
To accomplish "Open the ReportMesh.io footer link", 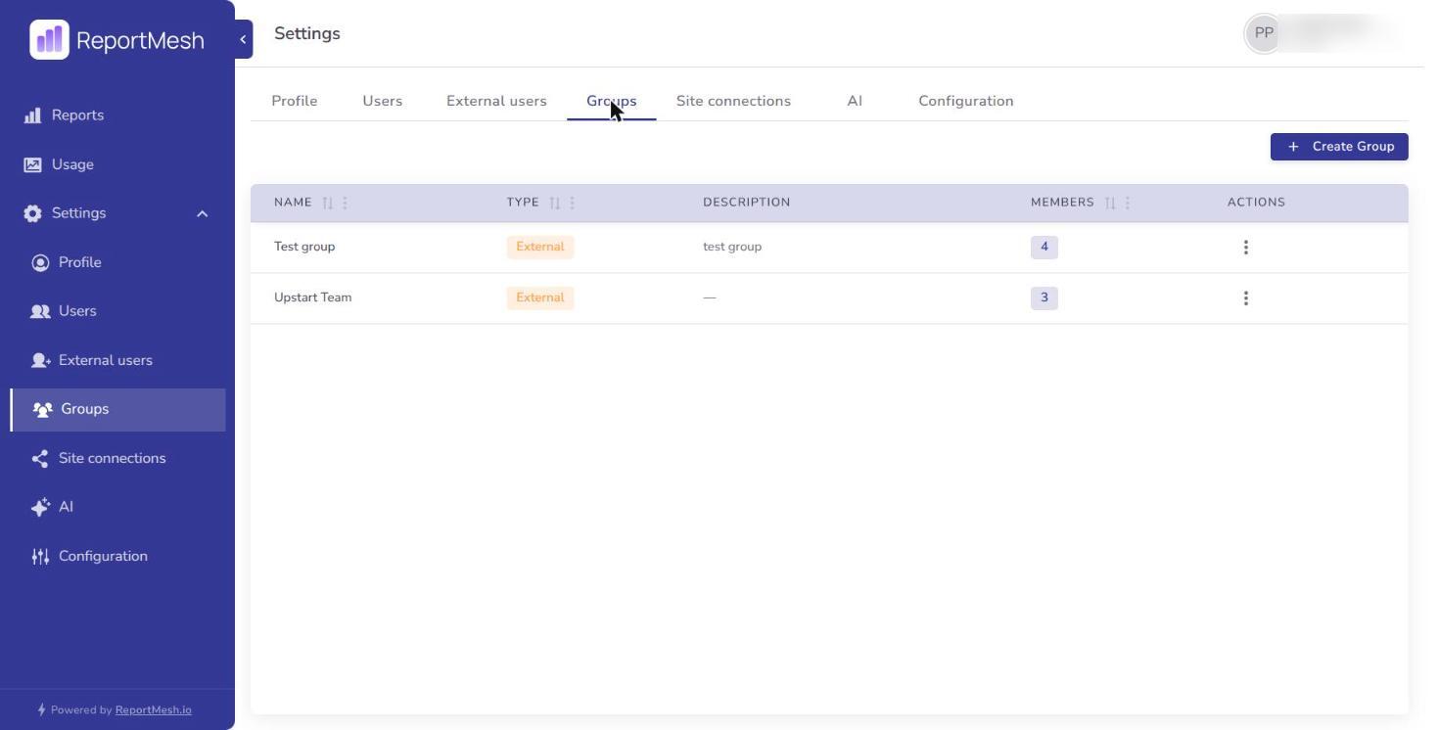I will tap(153, 710).
